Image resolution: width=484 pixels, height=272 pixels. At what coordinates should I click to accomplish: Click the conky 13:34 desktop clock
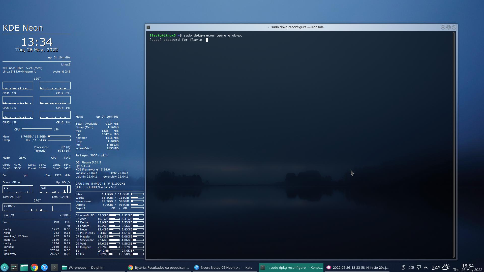tap(37, 42)
